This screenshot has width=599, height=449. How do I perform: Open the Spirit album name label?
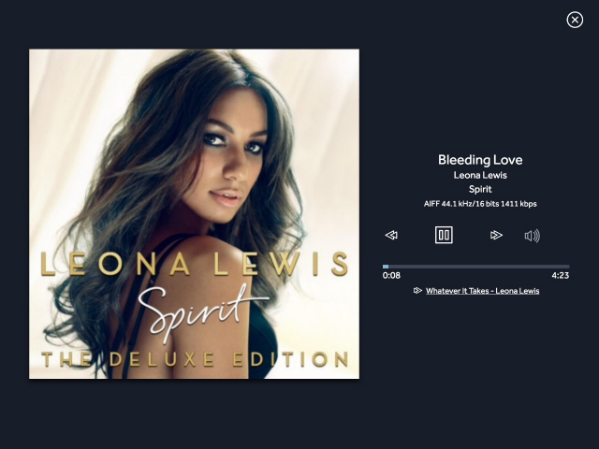(x=480, y=189)
